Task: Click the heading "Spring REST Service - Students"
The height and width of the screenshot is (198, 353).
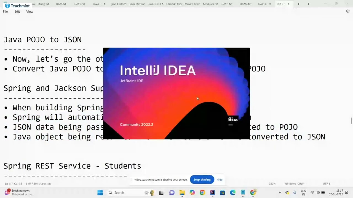Action: coord(72,166)
